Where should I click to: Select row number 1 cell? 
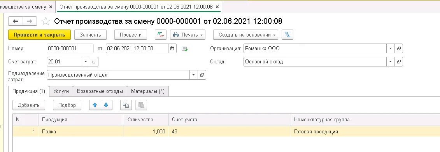tap(26, 131)
